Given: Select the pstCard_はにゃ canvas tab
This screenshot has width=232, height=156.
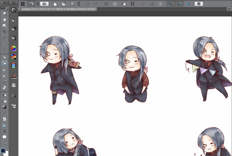Looking at the screenshot, I should [57, 9].
